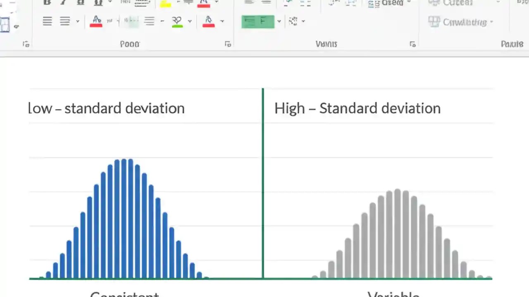Pick the green fill color swatch

coord(177,26)
